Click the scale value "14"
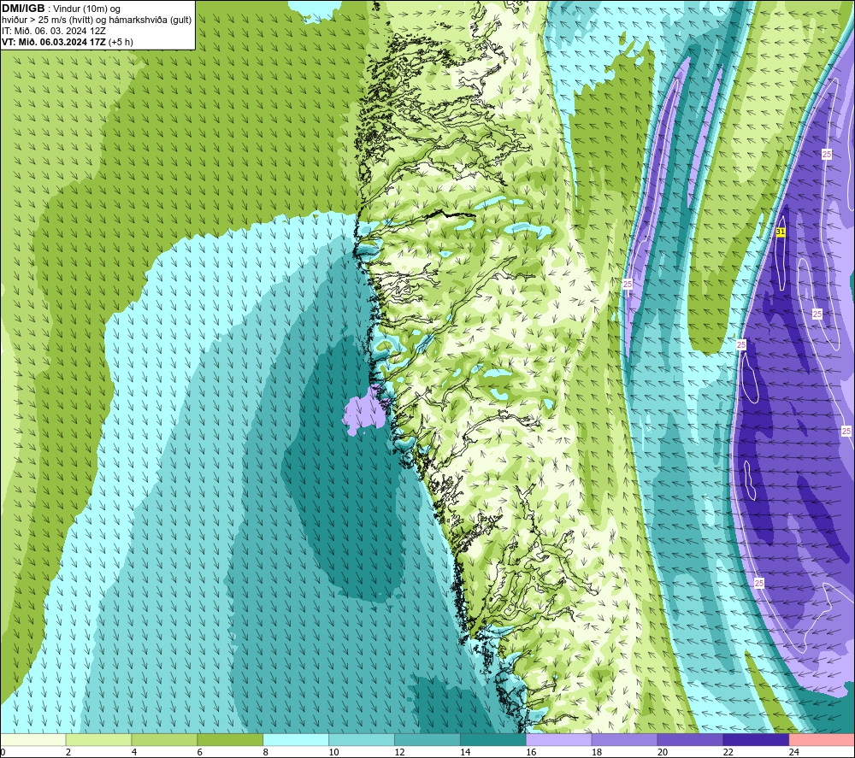Image resolution: width=855 pixels, height=758 pixels. 465,752
